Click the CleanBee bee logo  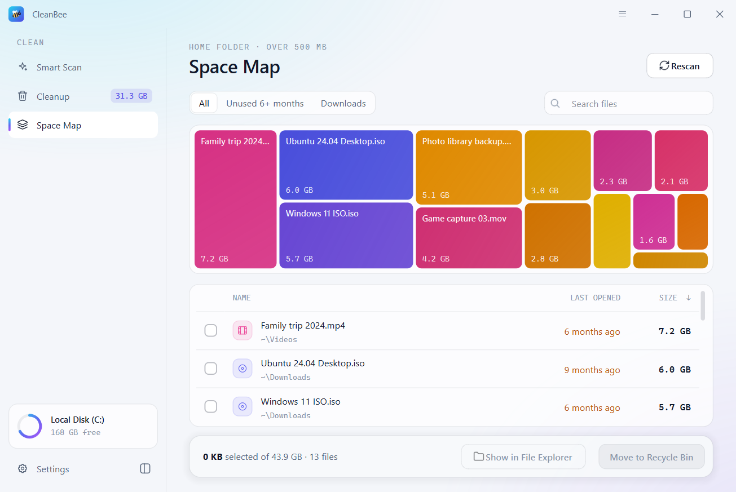click(16, 14)
